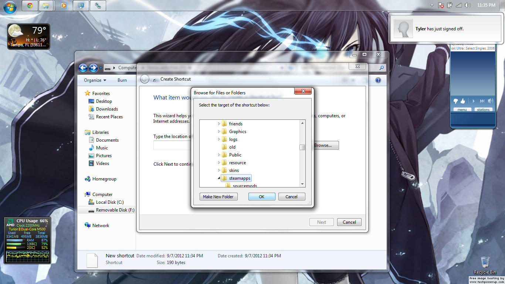
Task: Expand the friends folder in browse tree
Action: point(219,124)
